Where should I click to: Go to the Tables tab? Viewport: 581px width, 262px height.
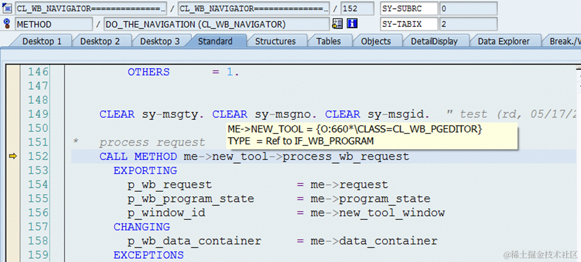click(329, 41)
